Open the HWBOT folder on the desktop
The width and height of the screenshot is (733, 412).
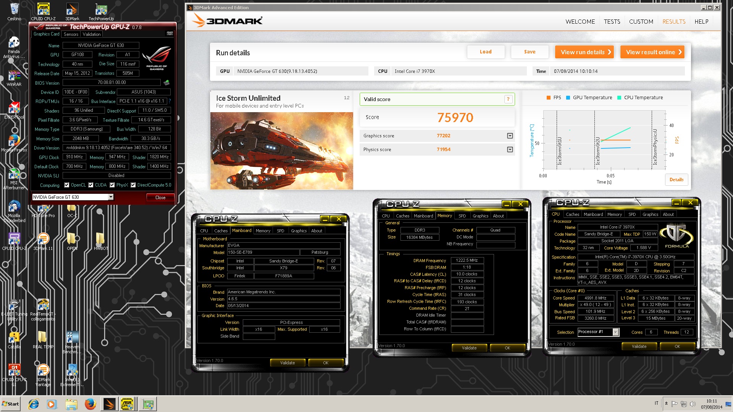coord(101,241)
